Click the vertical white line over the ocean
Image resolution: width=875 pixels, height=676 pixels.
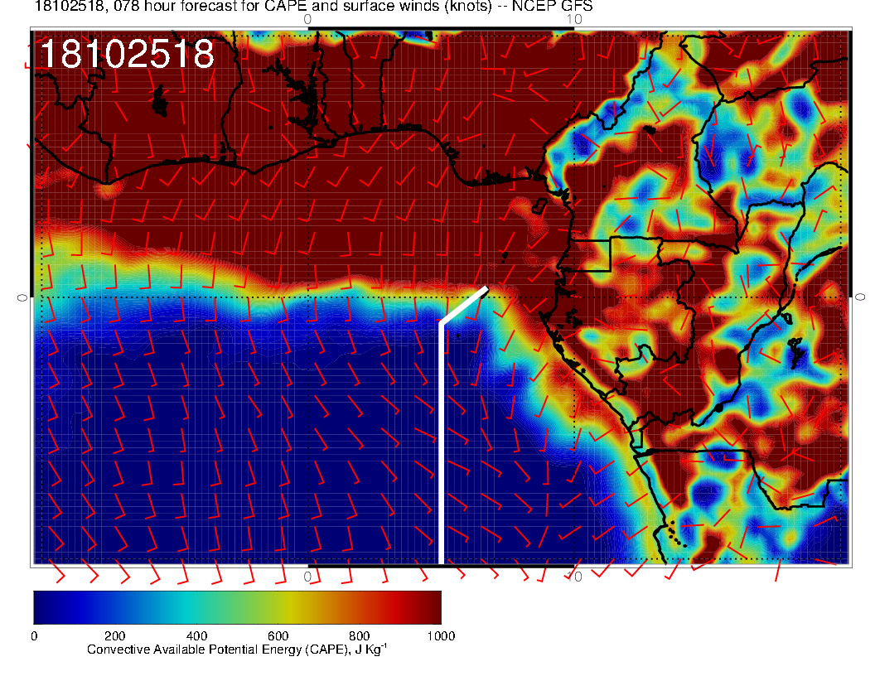point(441,439)
